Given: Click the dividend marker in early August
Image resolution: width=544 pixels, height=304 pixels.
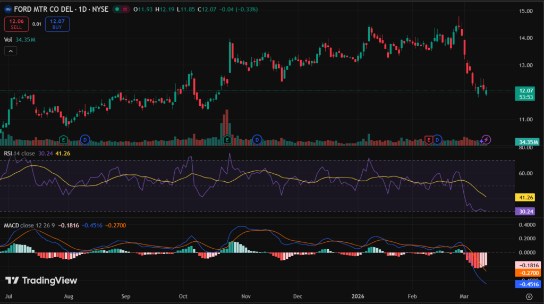Looking at the screenshot, I should pyautogui.click(x=84, y=140).
